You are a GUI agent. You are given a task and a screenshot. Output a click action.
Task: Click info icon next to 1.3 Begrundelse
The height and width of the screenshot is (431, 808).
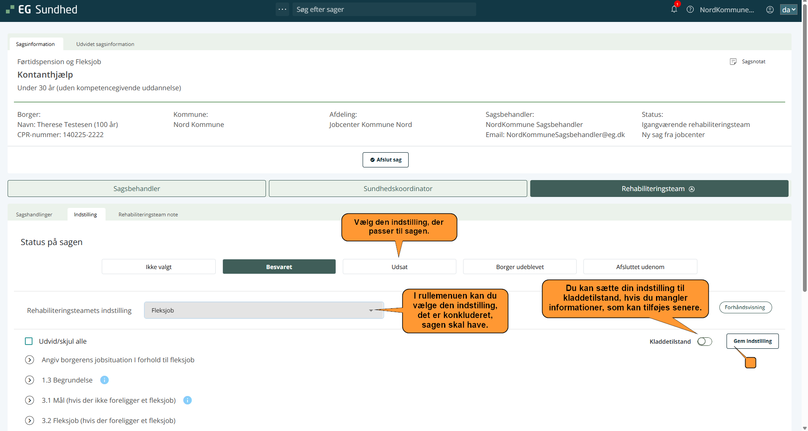(105, 380)
